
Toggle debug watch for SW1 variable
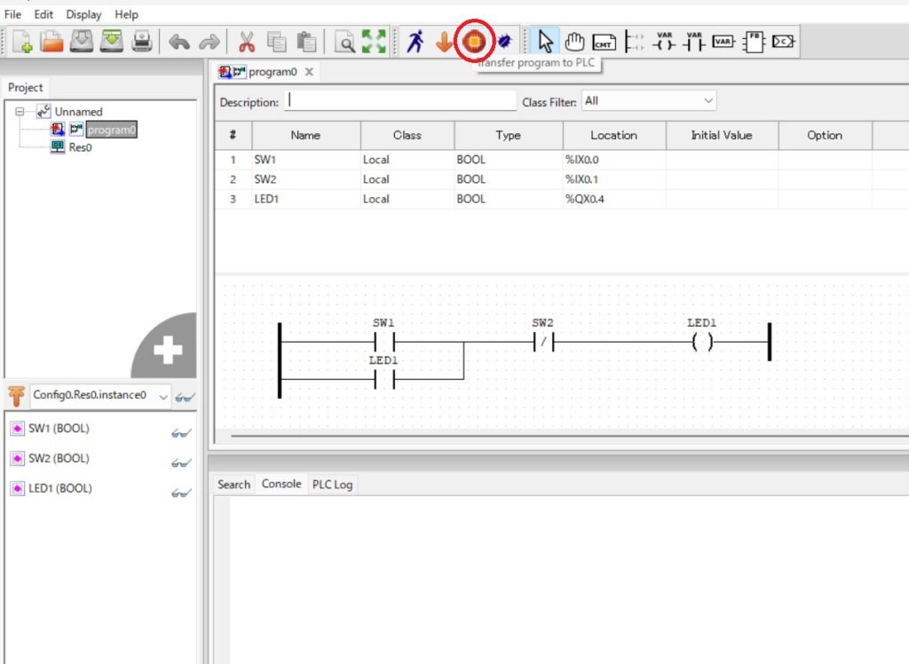pyautogui.click(x=182, y=432)
